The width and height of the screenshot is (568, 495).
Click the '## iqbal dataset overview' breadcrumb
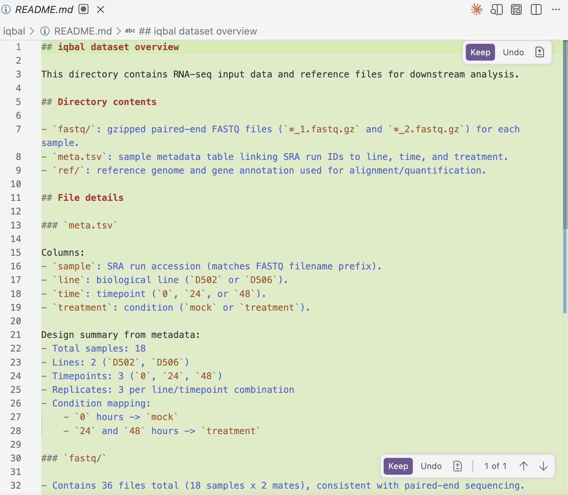point(198,31)
